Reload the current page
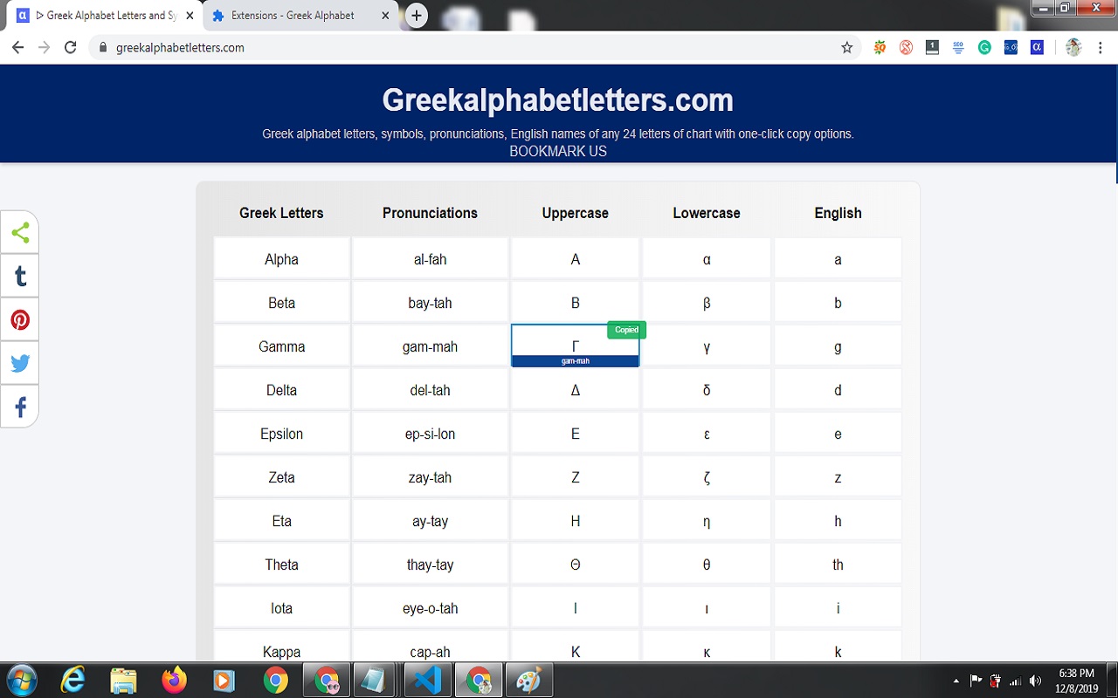This screenshot has height=698, width=1118. click(x=71, y=48)
